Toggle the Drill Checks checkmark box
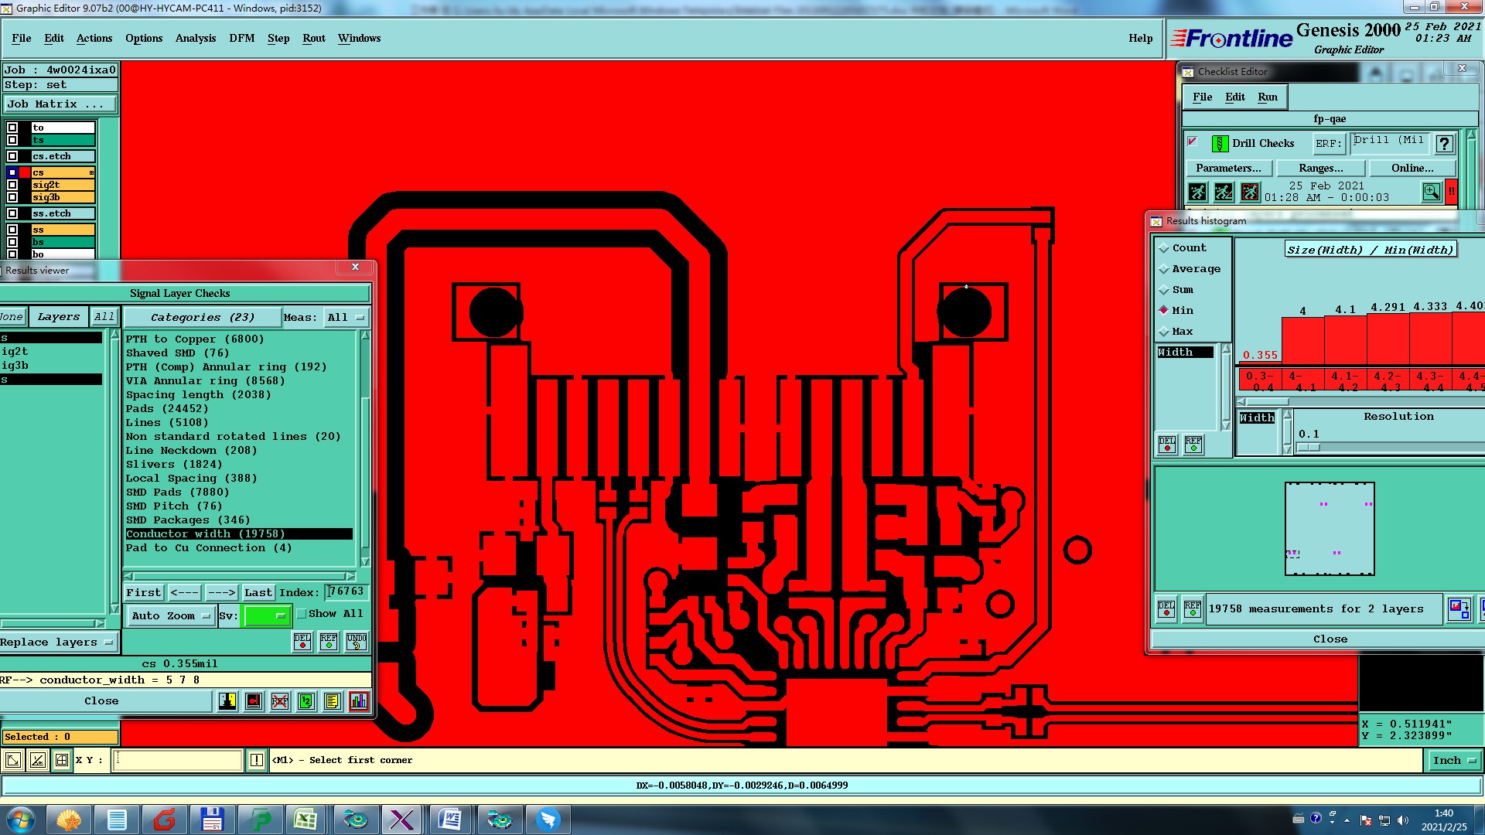1485x835 pixels. tap(1193, 141)
